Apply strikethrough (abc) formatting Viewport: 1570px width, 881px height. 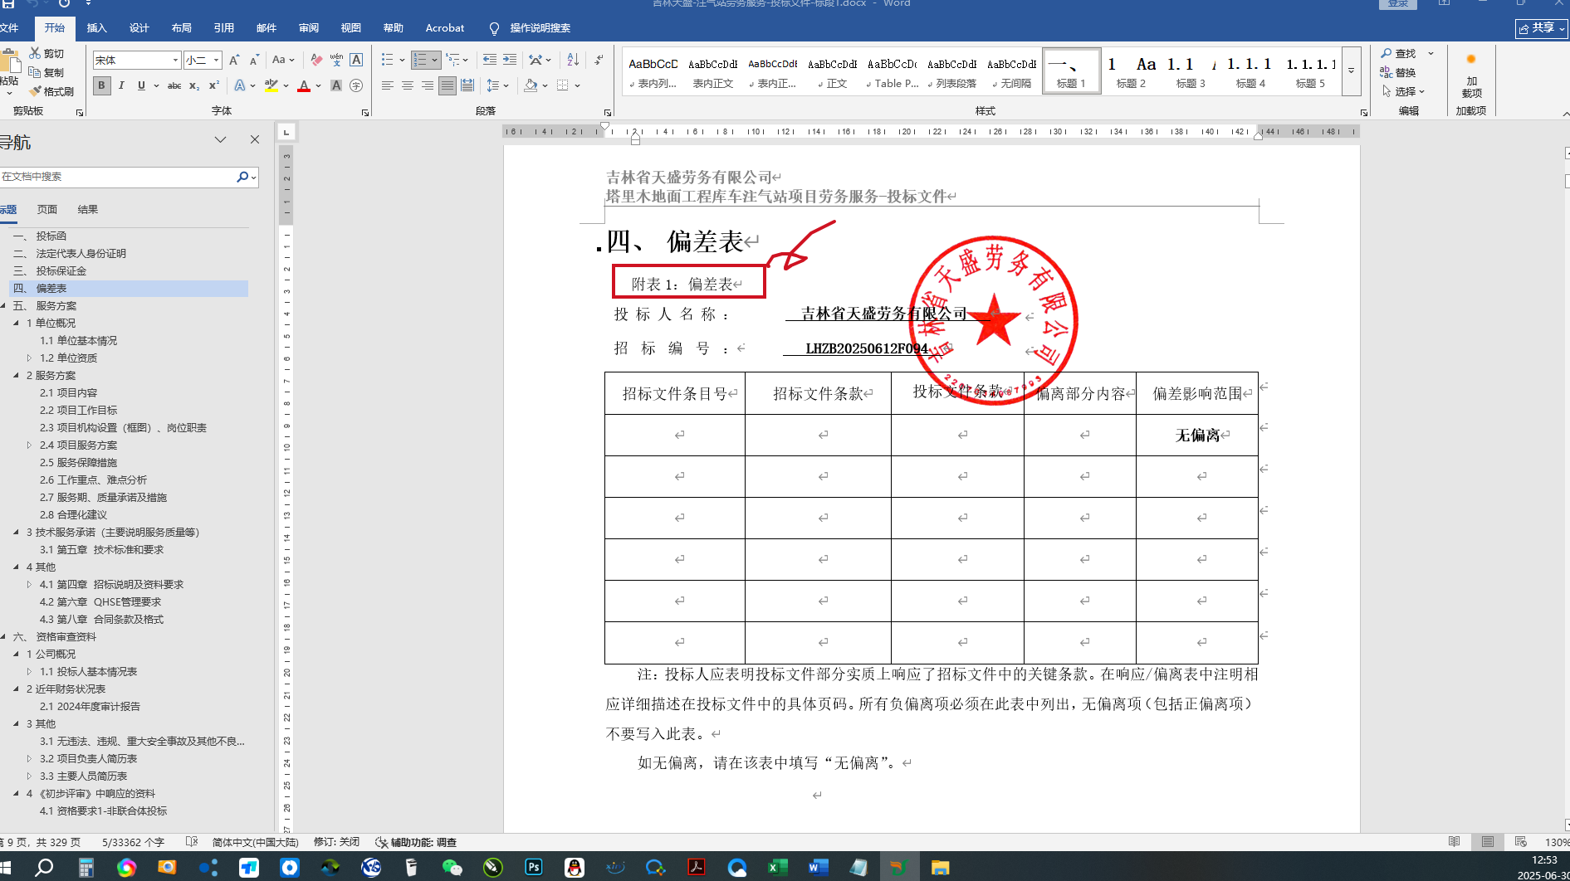(x=174, y=85)
